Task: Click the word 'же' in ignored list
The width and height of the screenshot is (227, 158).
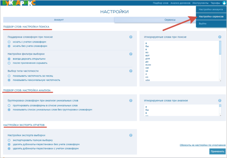Action: 147,68
